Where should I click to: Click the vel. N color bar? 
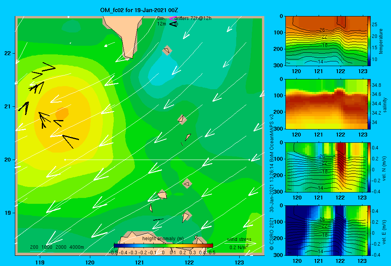pos(369,167)
